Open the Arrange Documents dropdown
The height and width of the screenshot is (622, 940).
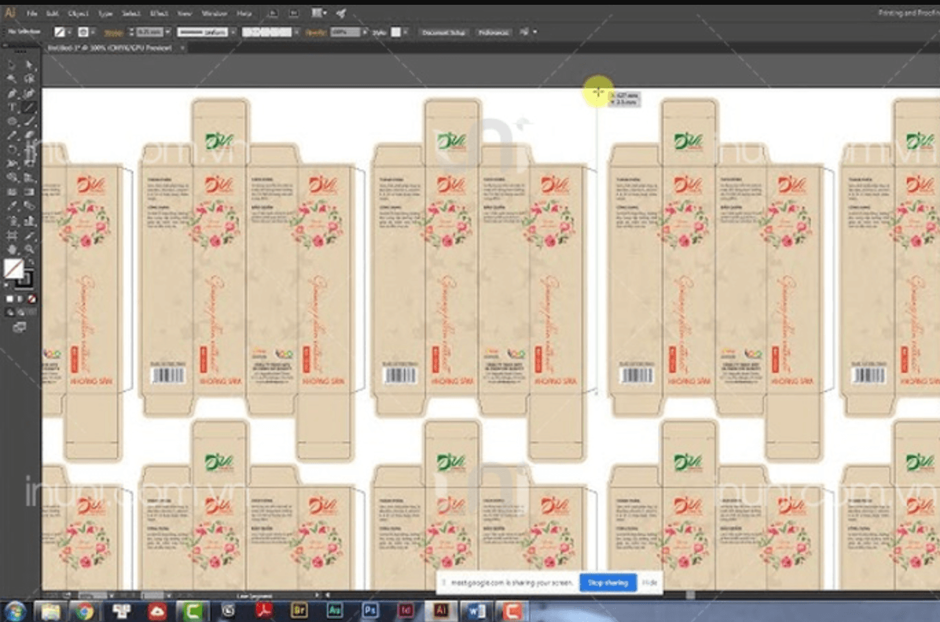[x=320, y=13]
